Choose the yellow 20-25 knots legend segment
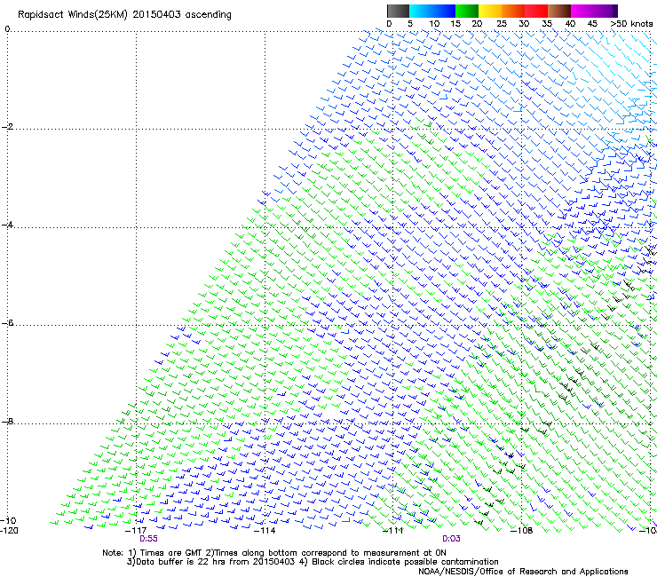The image size is (657, 577). point(490,11)
